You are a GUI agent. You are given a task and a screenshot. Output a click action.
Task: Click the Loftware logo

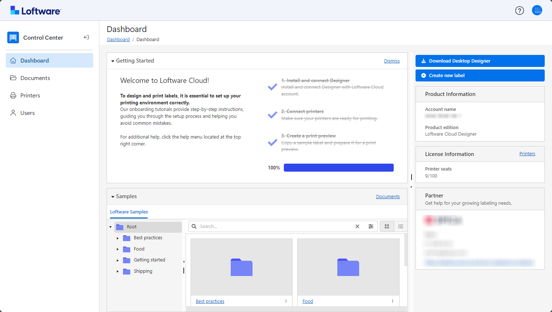[x=36, y=11]
